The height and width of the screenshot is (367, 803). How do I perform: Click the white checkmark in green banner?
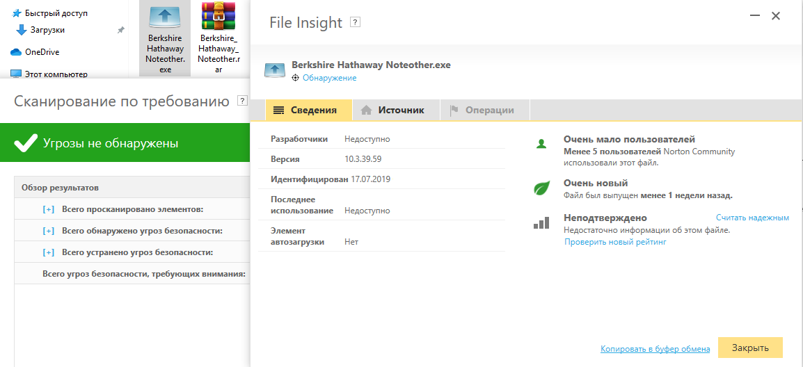[x=26, y=143]
